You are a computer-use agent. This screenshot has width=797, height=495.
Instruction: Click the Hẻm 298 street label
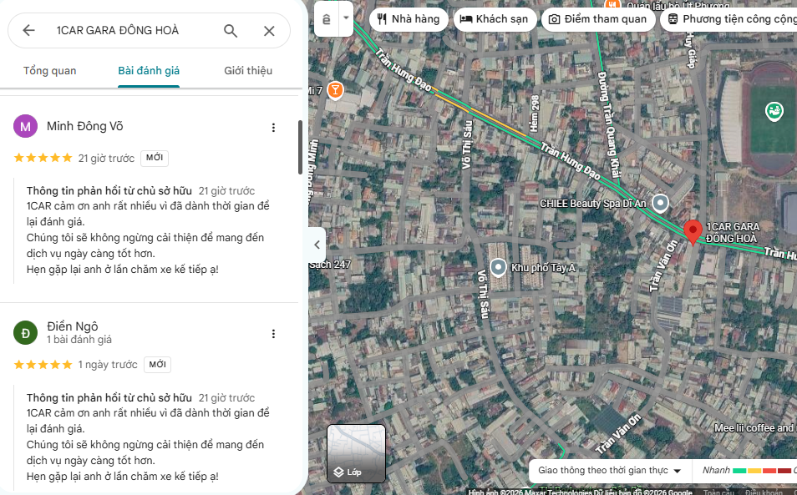pyautogui.click(x=534, y=114)
